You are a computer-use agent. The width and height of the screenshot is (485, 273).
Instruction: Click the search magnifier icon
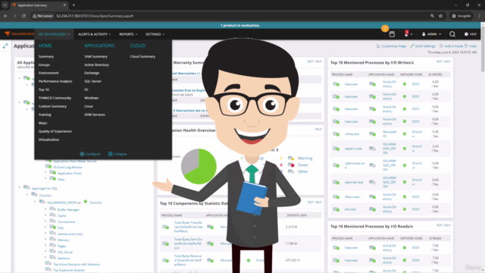click(x=452, y=34)
